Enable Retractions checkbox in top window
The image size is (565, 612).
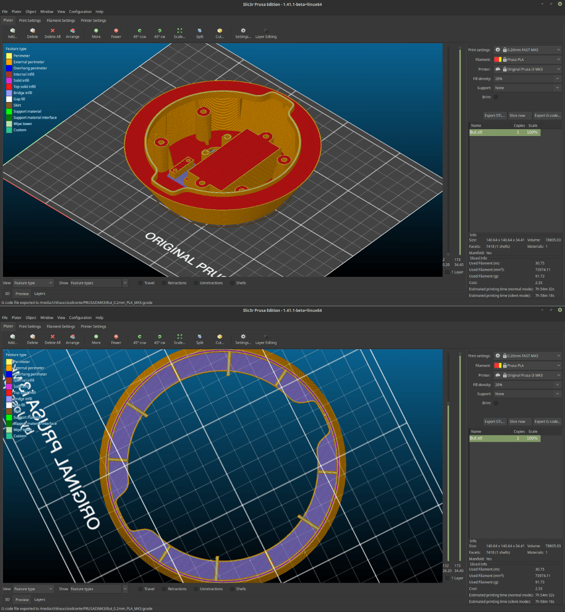pyautogui.click(x=164, y=283)
